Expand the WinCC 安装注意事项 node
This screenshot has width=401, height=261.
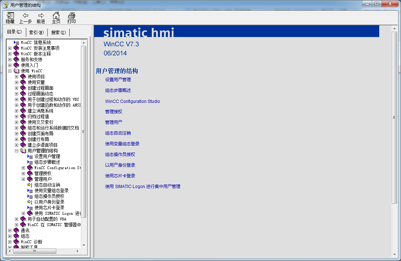pyautogui.click(x=10, y=48)
